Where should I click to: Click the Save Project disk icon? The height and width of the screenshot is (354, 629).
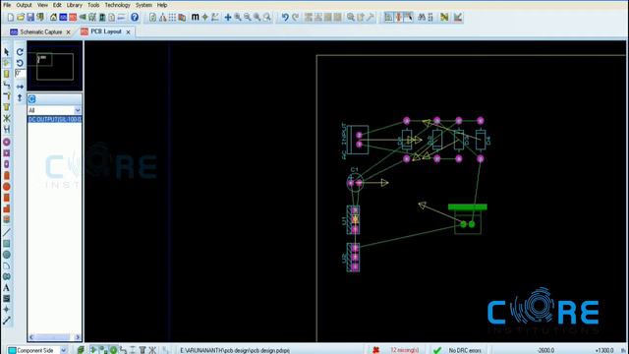coord(30,18)
